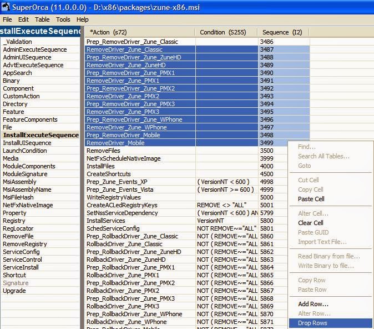Click the SuperOrca title bar icon

6,7
